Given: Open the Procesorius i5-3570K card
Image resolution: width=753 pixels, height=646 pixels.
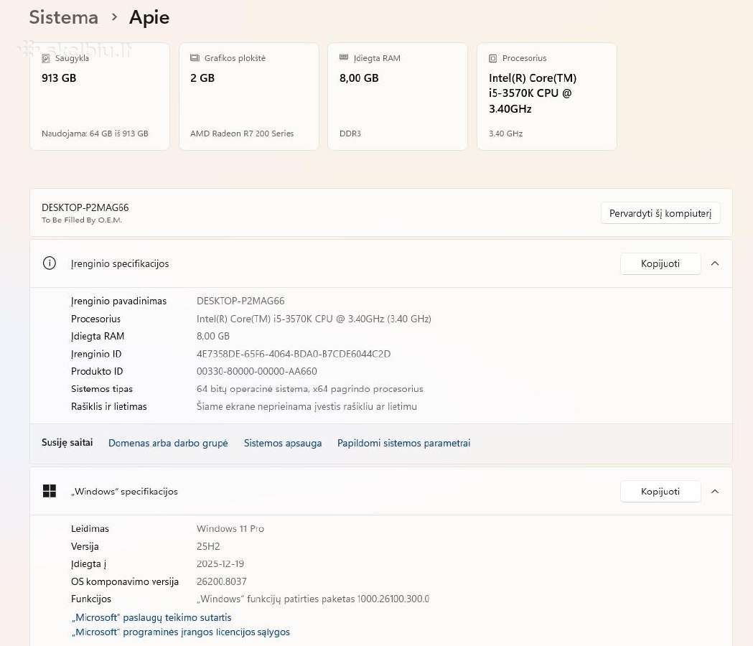Looking at the screenshot, I should tap(547, 96).
